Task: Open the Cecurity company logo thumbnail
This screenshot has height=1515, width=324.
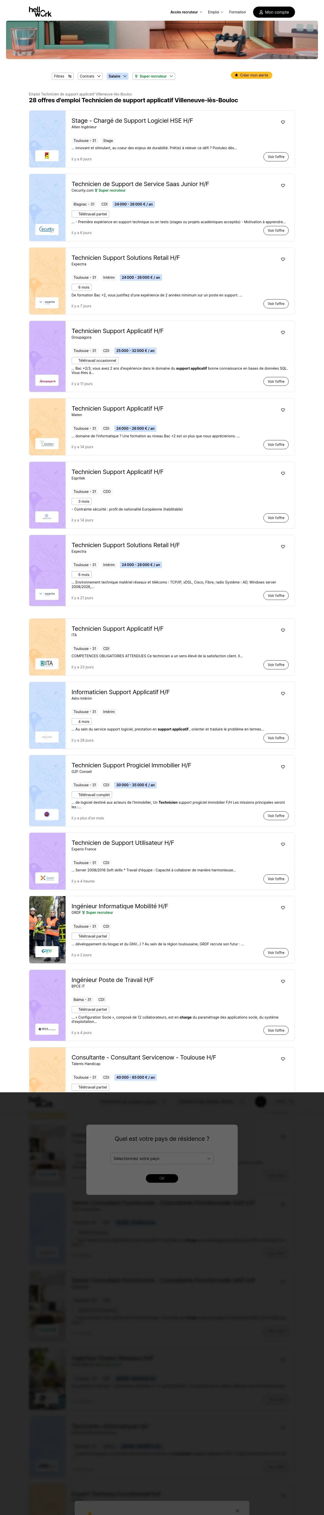Action: (x=47, y=229)
